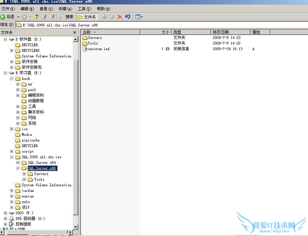Sort by the 大小 column header

point(155,32)
